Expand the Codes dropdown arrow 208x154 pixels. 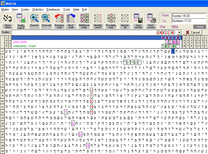coord(179,32)
